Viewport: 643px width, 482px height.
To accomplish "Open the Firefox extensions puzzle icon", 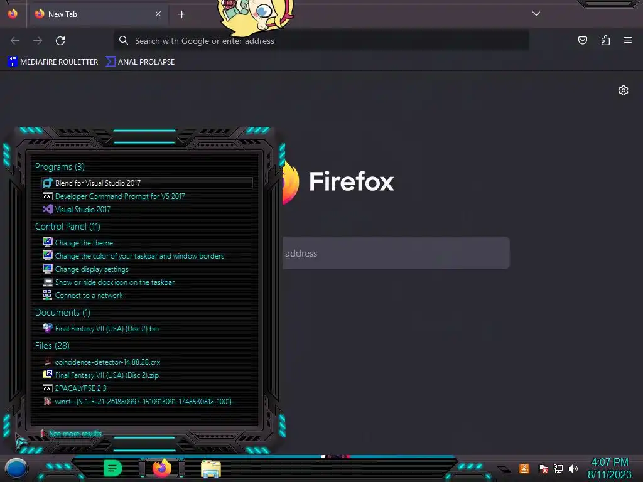I will (x=605, y=40).
